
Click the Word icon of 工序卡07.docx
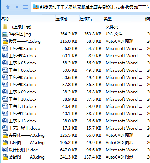pos(5,77)
